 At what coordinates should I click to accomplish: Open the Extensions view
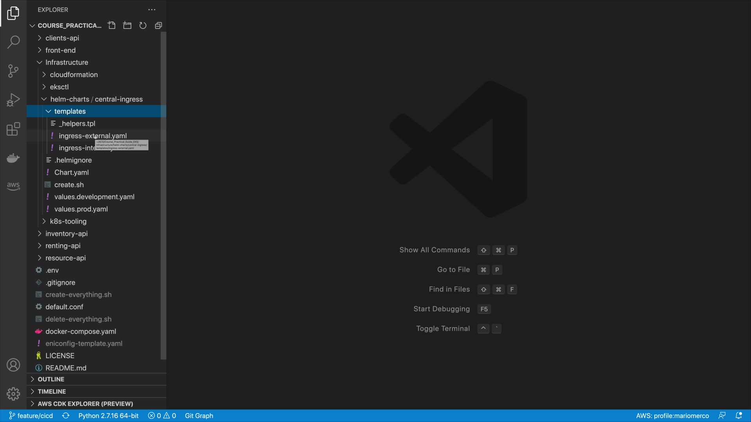pos(13,129)
